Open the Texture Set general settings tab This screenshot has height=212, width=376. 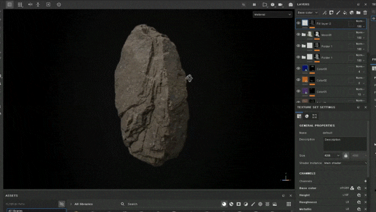click(299, 116)
